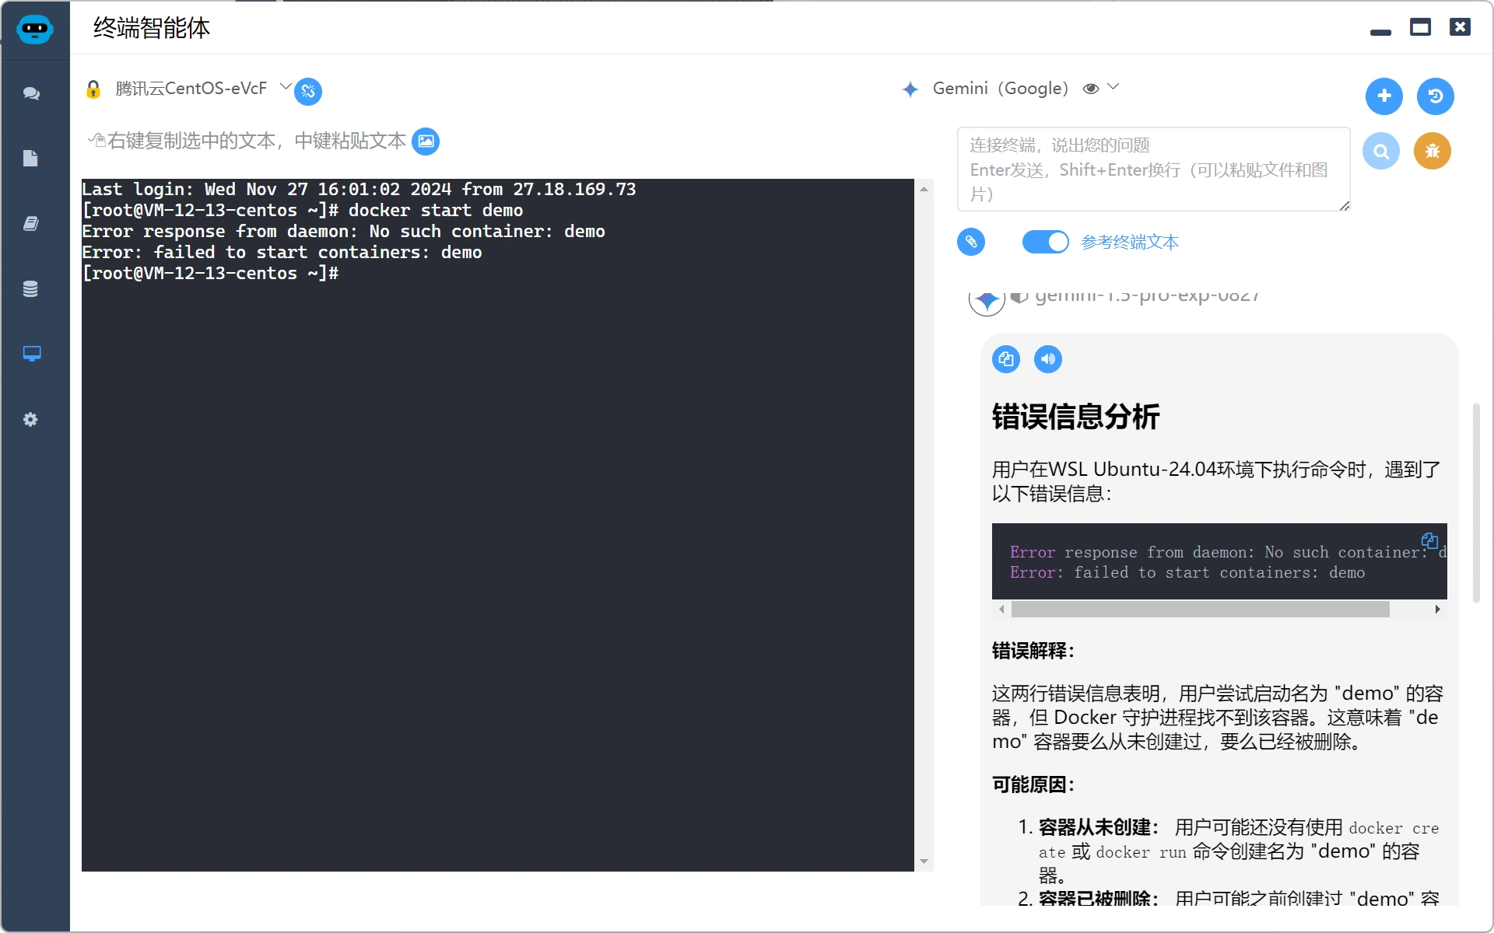
Task: Open the database sidebar icon
Action: (30, 289)
